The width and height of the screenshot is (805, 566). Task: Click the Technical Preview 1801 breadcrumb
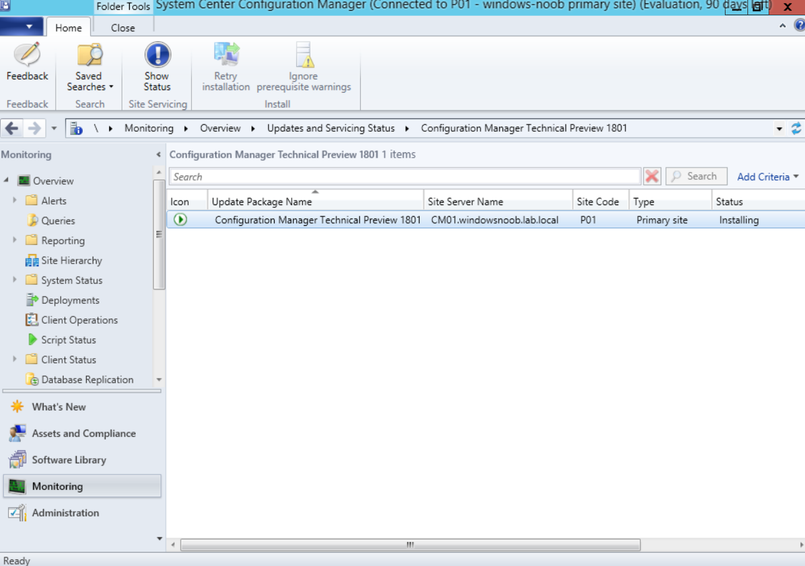click(524, 128)
